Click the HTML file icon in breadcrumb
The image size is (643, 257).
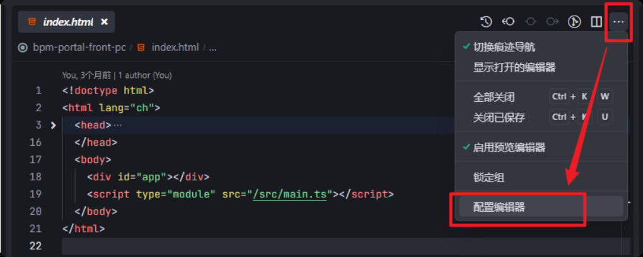(141, 47)
